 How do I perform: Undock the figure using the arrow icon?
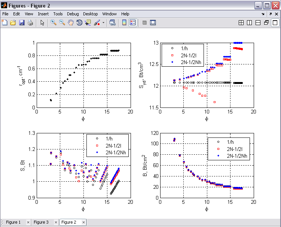271,14
